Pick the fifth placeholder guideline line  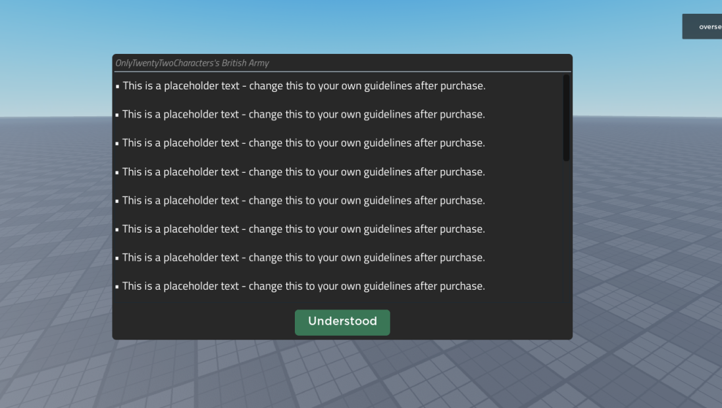tap(303, 200)
